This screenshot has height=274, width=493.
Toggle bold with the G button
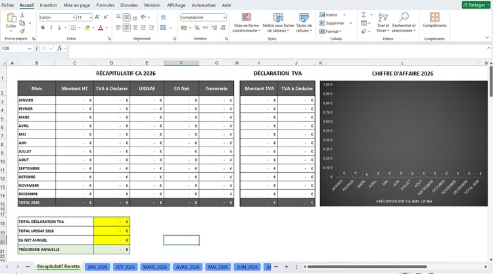43,28
